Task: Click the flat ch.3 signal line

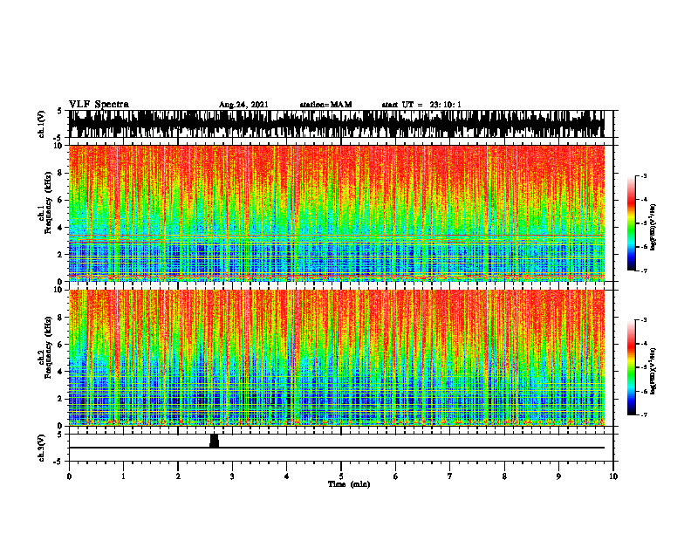Action: [337, 448]
